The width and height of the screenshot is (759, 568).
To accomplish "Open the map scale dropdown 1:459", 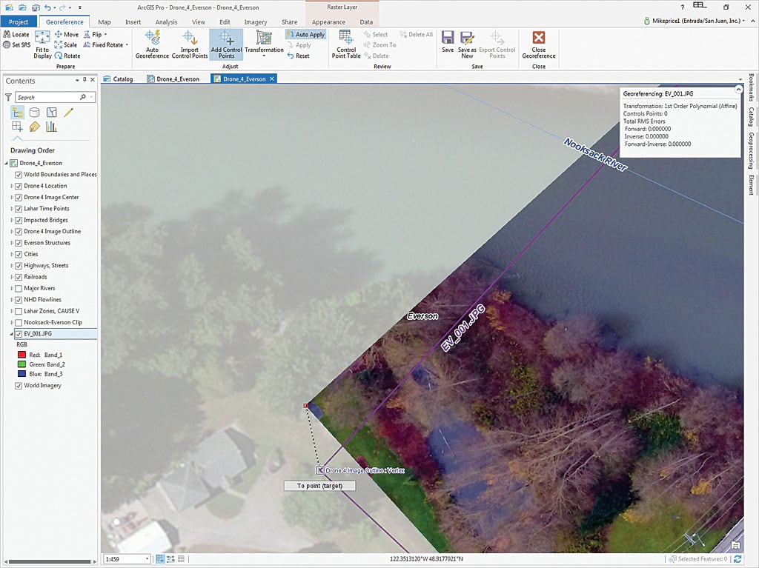I will (x=148, y=559).
